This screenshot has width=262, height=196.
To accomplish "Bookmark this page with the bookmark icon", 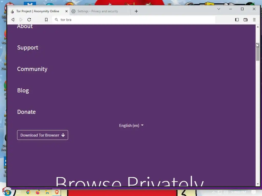I will 46,20.
